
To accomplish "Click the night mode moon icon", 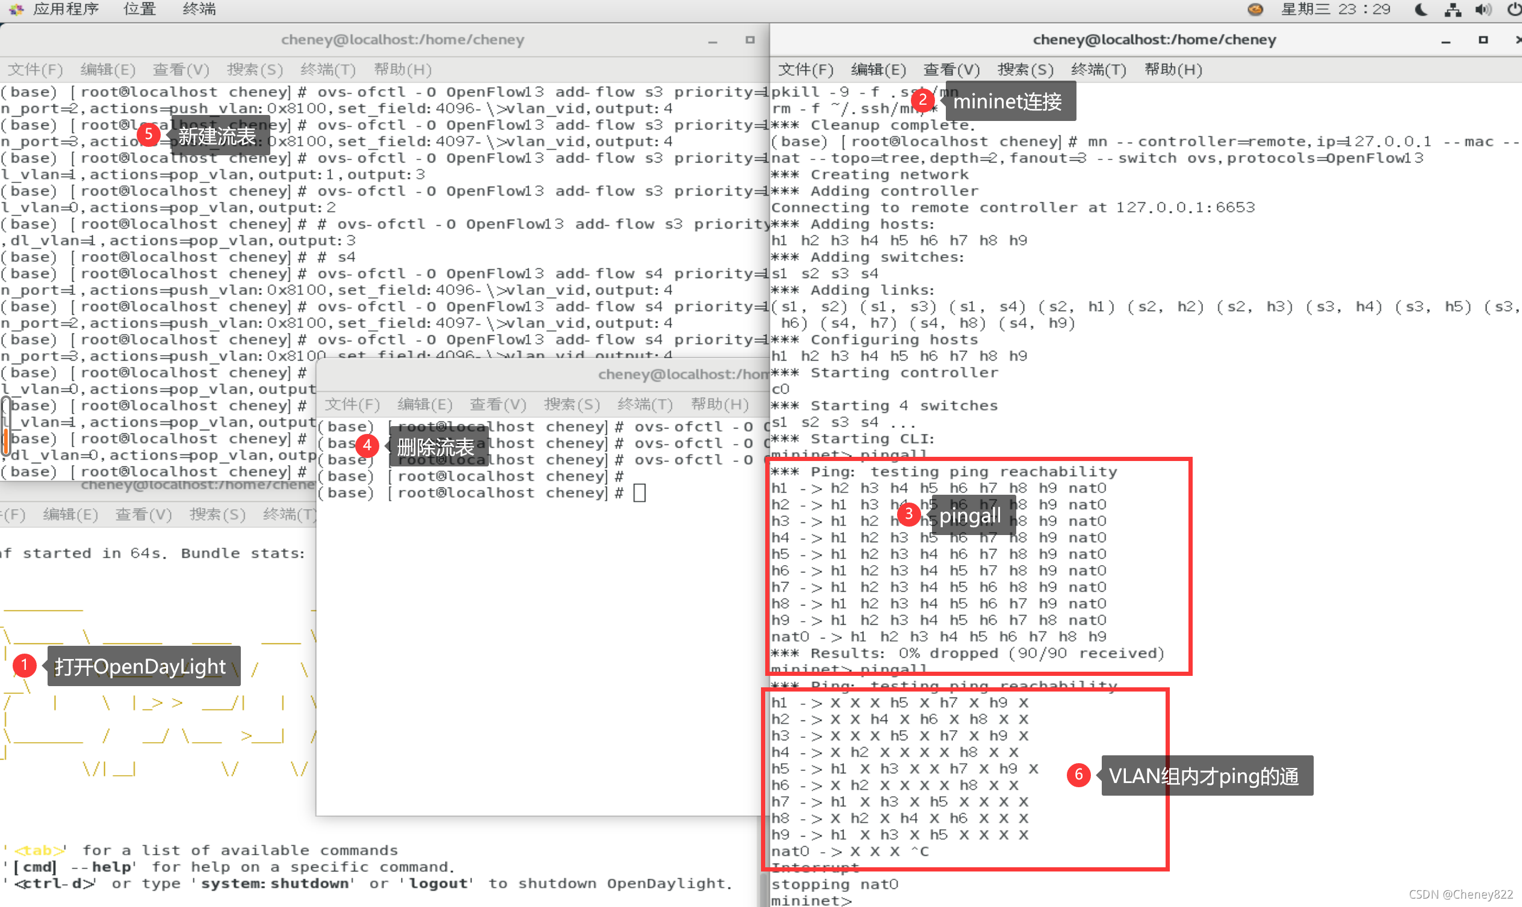I will (x=1421, y=9).
